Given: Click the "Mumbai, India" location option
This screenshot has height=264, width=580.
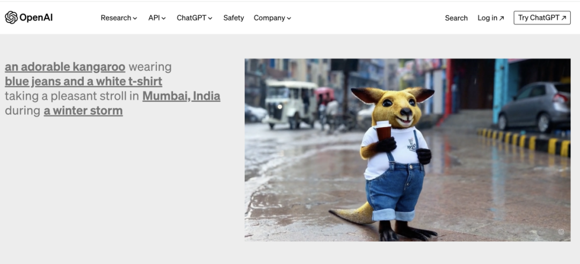Looking at the screenshot, I should [x=181, y=96].
